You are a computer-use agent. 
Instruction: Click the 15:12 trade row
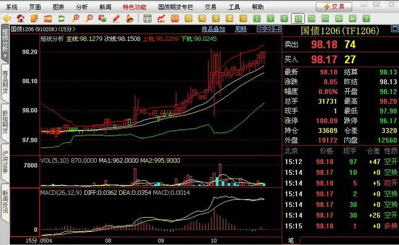pyautogui.click(x=341, y=162)
